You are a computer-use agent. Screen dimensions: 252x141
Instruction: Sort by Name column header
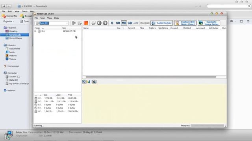[86, 28]
